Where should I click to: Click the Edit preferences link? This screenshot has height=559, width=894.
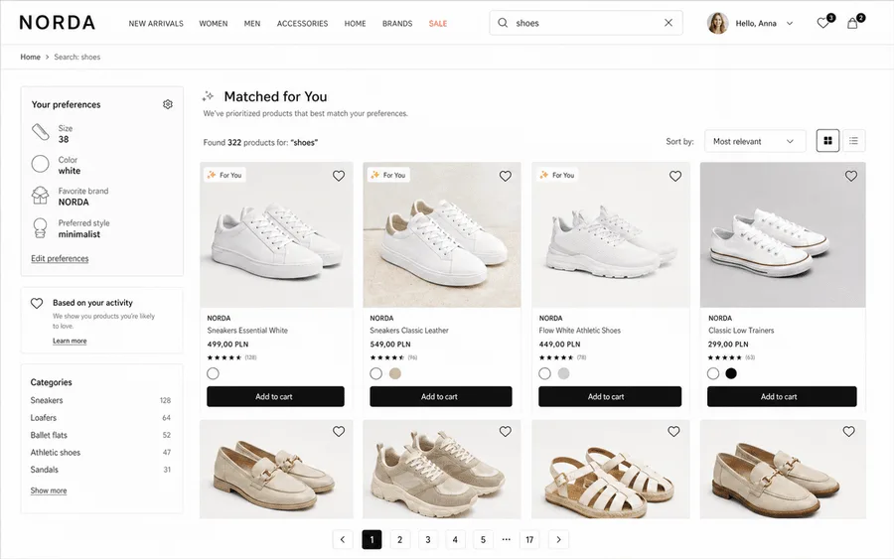click(60, 259)
